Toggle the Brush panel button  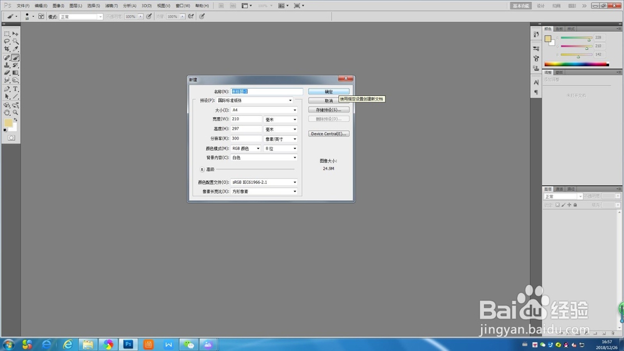[x=41, y=16]
